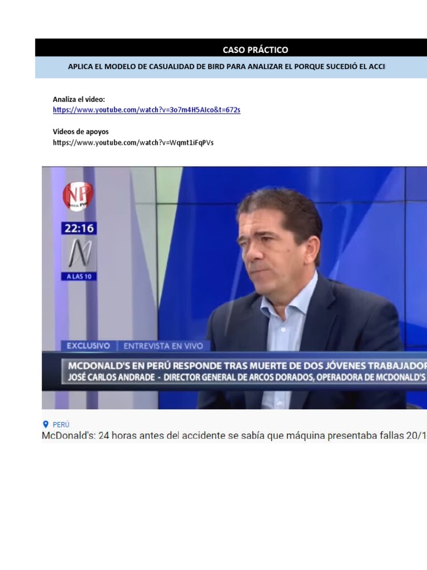Click the blue location pin icon
This screenshot has height=570, width=427.
pyautogui.click(x=46, y=424)
